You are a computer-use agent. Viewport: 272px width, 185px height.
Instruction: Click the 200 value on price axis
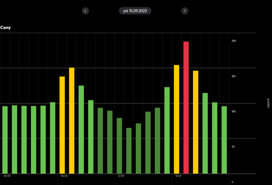(233, 41)
